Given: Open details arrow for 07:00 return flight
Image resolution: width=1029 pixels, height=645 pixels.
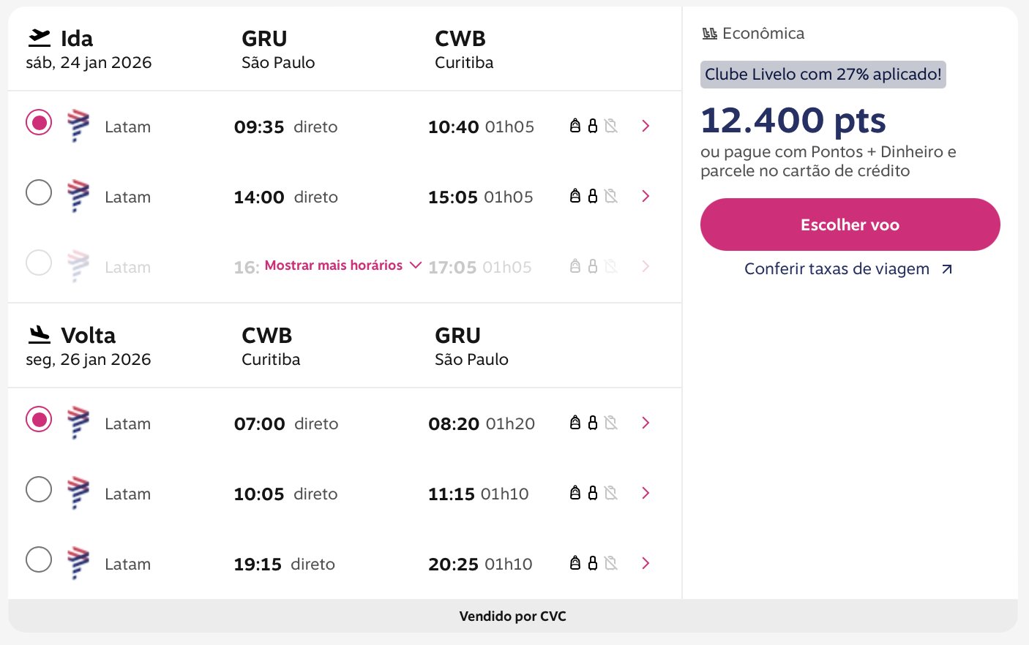Looking at the screenshot, I should pos(646,423).
